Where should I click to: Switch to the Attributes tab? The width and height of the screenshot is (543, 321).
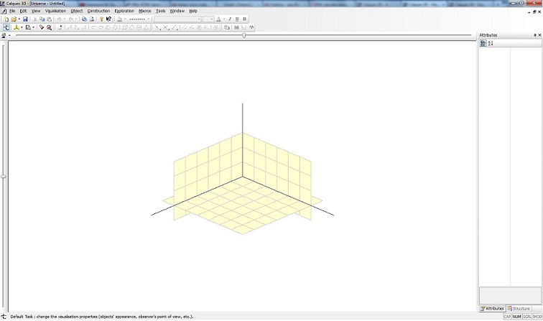493,308
